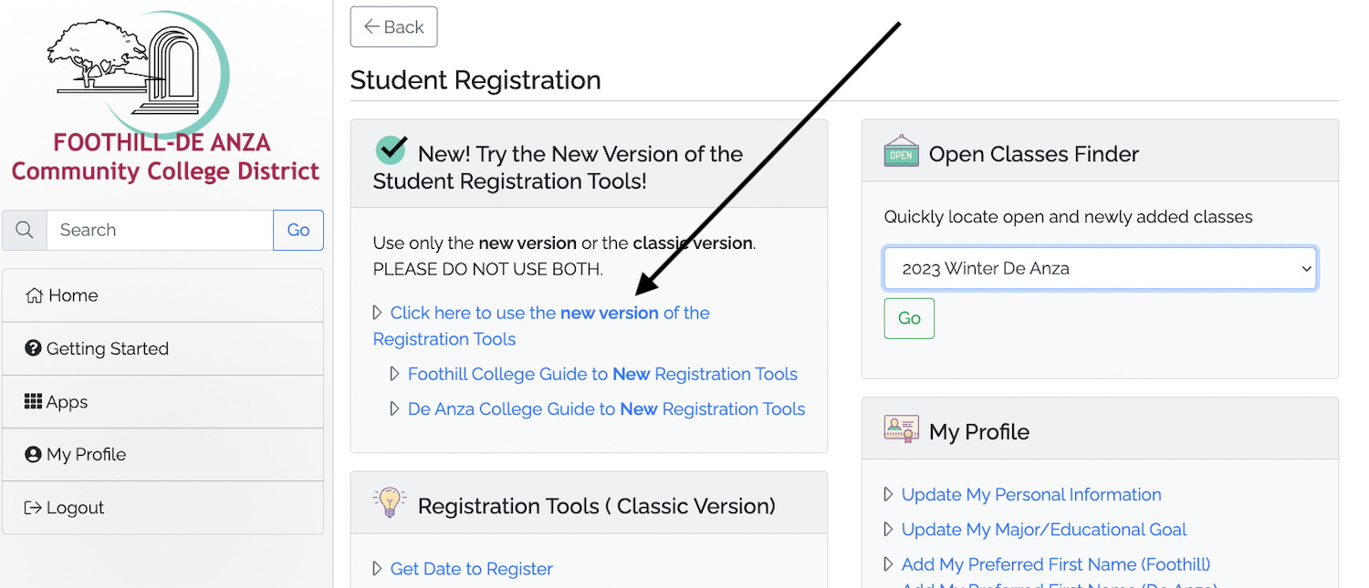Click triangle beside Update My Personal Information
This screenshot has width=1369, height=588.
click(x=889, y=495)
